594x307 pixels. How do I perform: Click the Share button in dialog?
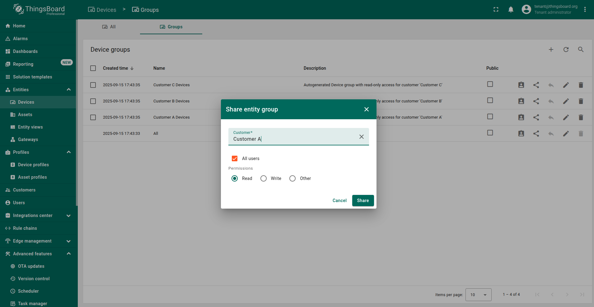[363, 201]
